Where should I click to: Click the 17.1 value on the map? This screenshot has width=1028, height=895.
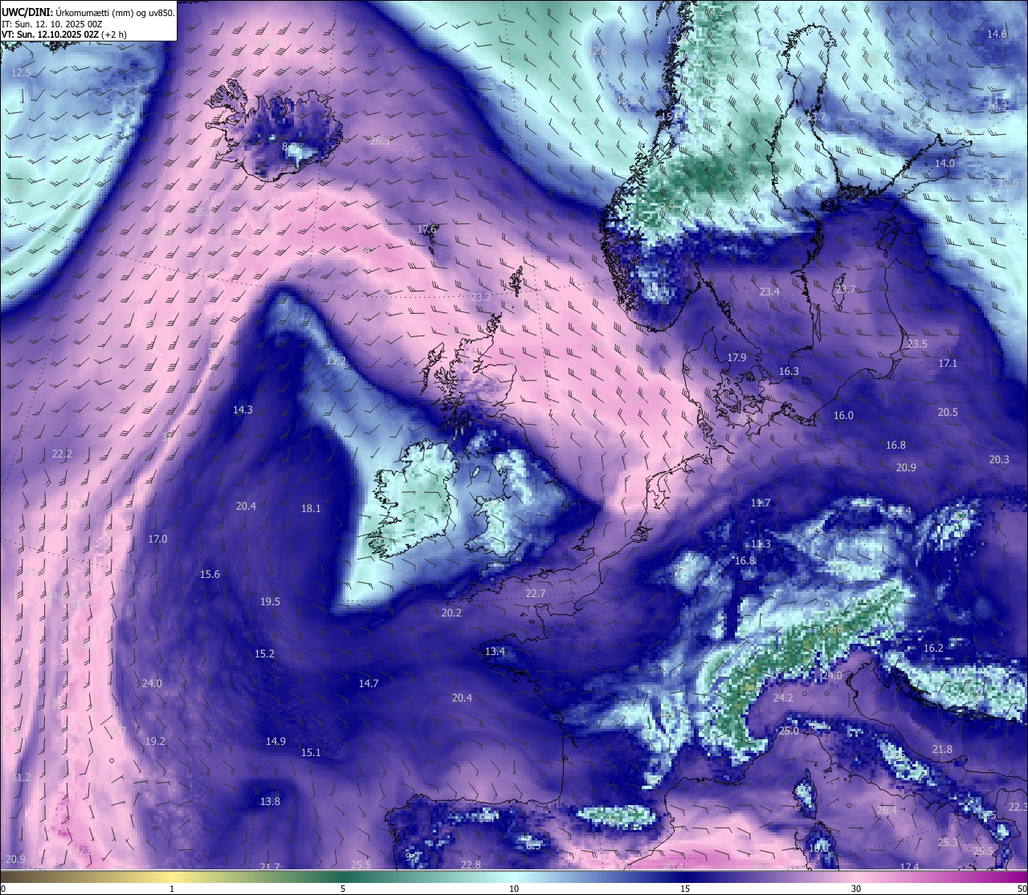tap(948, 363)
